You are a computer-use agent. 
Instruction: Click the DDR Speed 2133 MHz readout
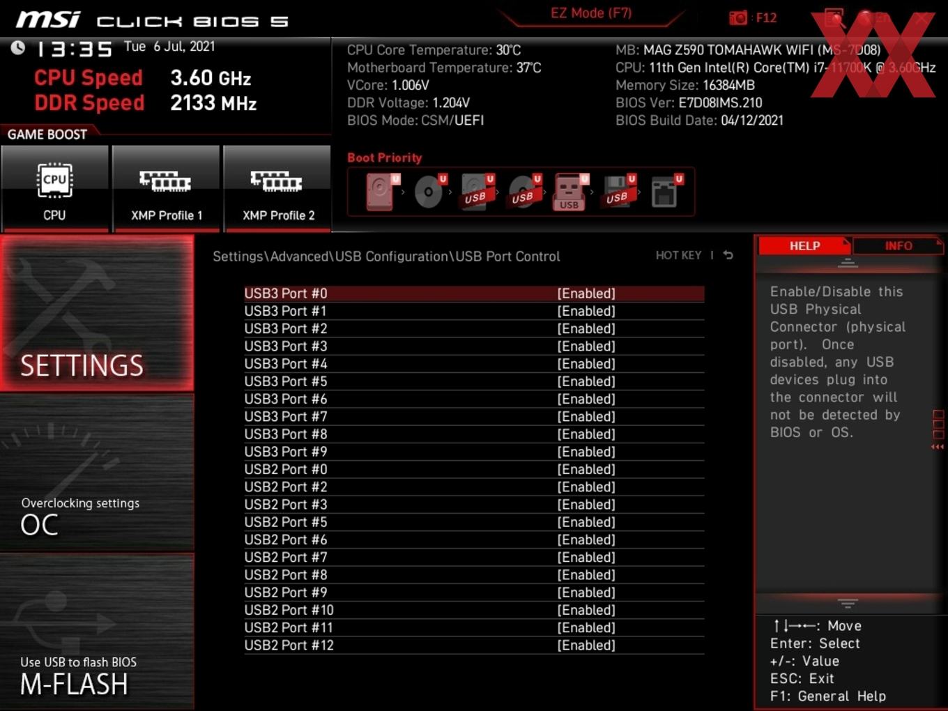click(x=146, y=103)
